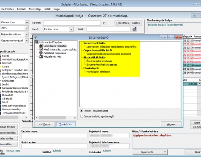Select the Törölt status

[x=5, y=102]
